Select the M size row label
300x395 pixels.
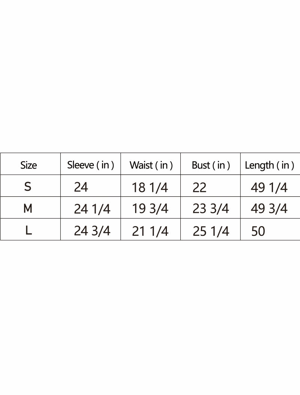[x=28, y=208]
